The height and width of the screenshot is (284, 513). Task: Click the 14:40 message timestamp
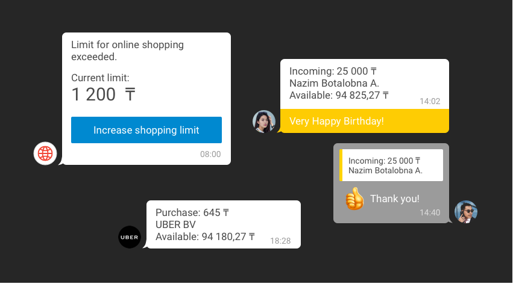pos(430,212)
